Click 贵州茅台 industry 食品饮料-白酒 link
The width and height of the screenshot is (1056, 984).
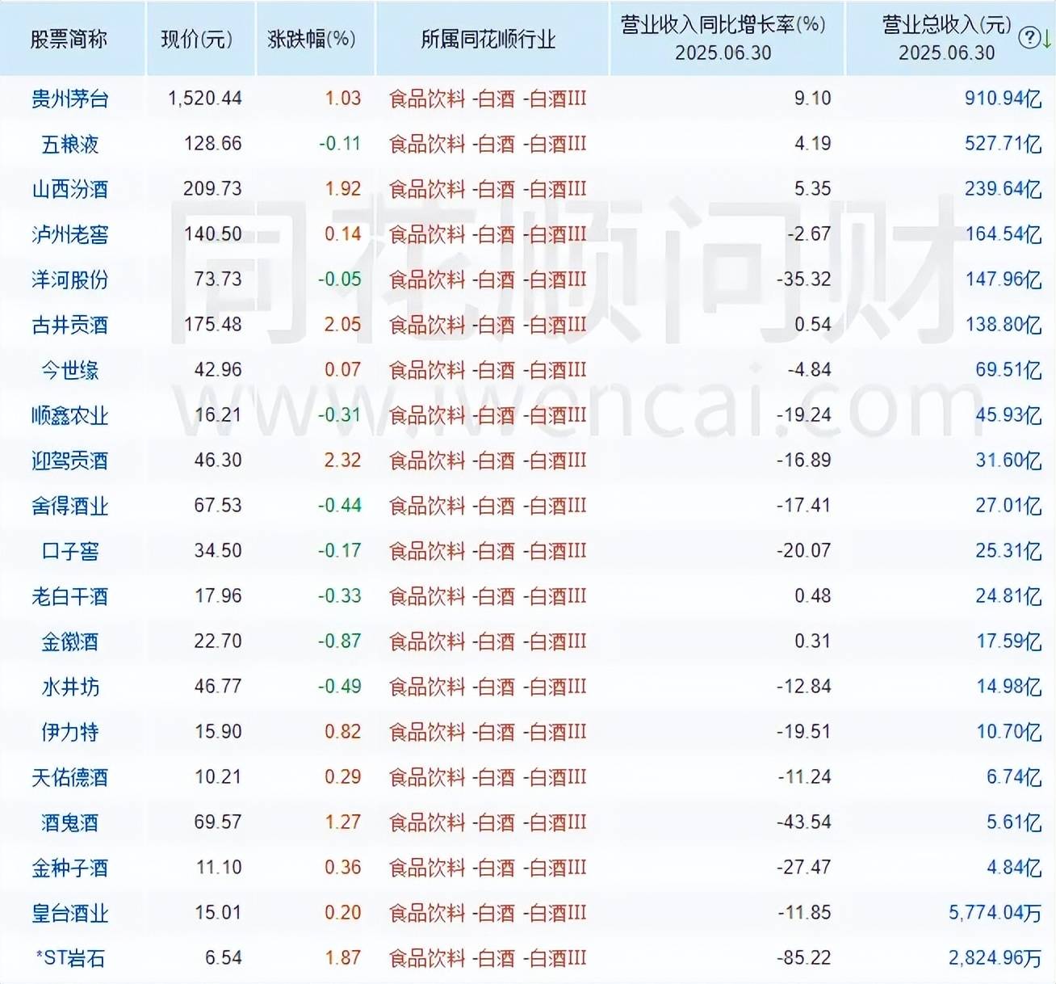pyautogui.click(x=488, y=99)
